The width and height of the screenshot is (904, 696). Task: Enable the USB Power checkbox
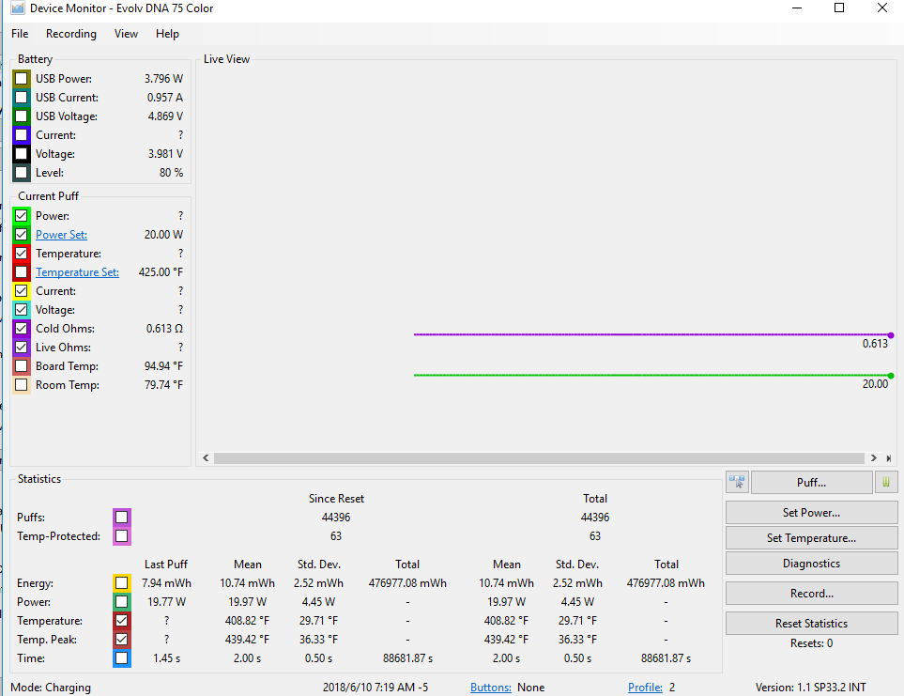click(22, 79)
